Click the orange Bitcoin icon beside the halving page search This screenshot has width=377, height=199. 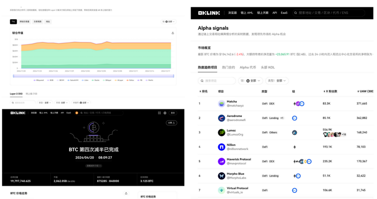pyautogui.click(x=77, y=113)
